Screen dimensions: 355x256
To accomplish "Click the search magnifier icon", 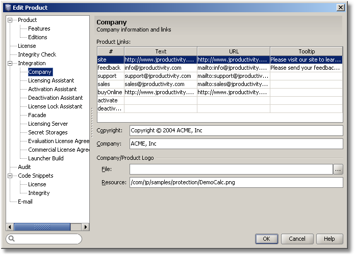I will tap(12, 239).
